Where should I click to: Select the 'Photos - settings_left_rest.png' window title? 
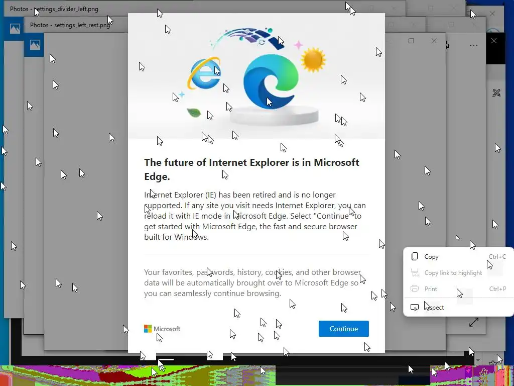coord(70,25)
